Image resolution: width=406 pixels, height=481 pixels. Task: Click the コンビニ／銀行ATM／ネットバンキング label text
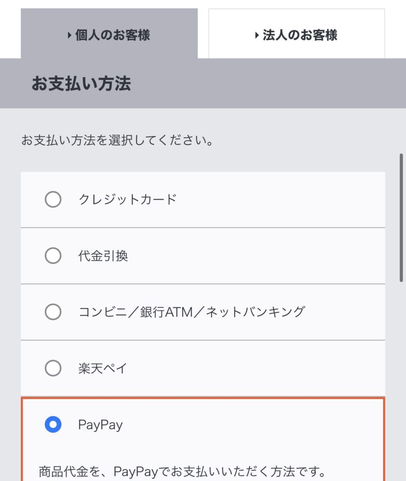coord(192,312)
